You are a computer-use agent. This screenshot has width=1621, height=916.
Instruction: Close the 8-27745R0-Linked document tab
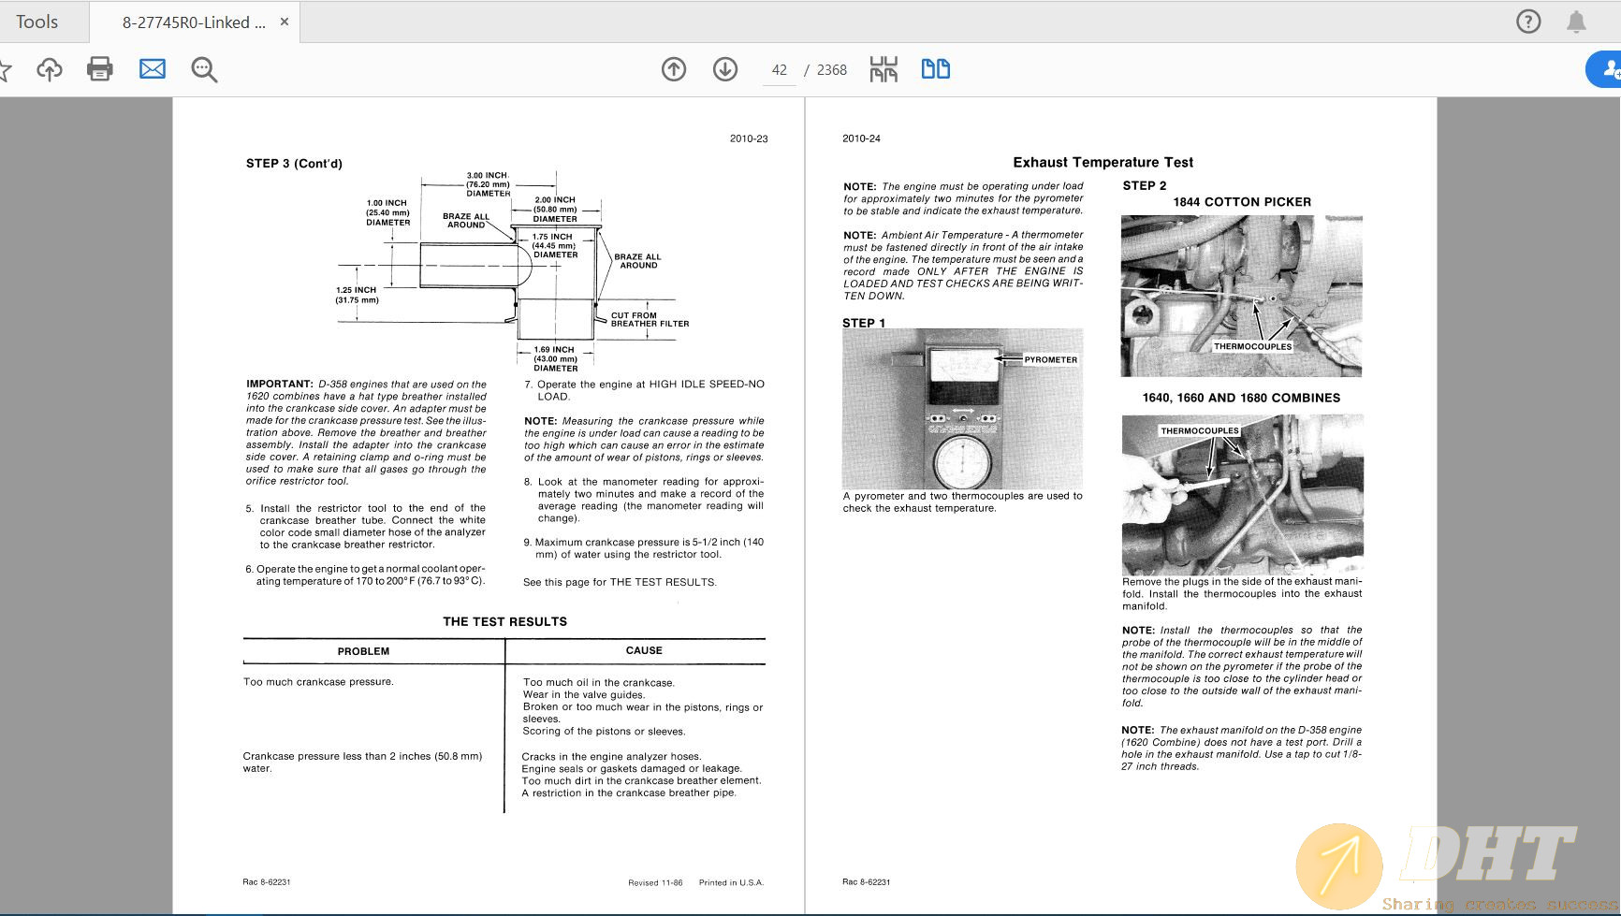coord(285,22)
